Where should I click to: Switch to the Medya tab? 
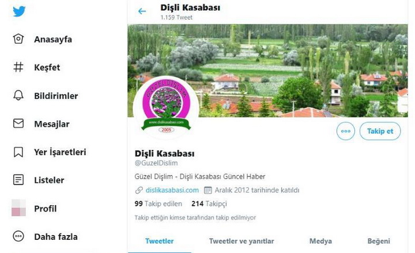coord(320,241)
